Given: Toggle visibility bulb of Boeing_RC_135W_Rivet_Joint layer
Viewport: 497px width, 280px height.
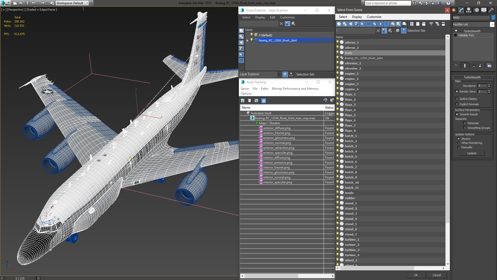Looking at the screenshot, I should point(251,40).
